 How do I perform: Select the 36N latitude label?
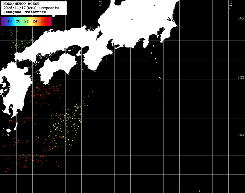click(241, 18)
